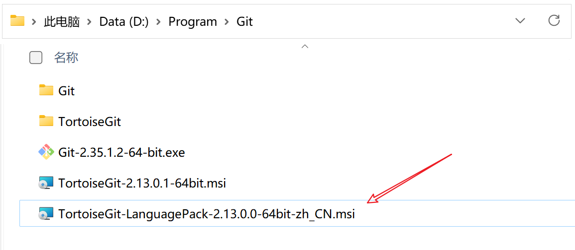Click the LanguagePack msi file icon
This screenshot has height=250, width=575.
pyautogui.click(x=46, y=214)
